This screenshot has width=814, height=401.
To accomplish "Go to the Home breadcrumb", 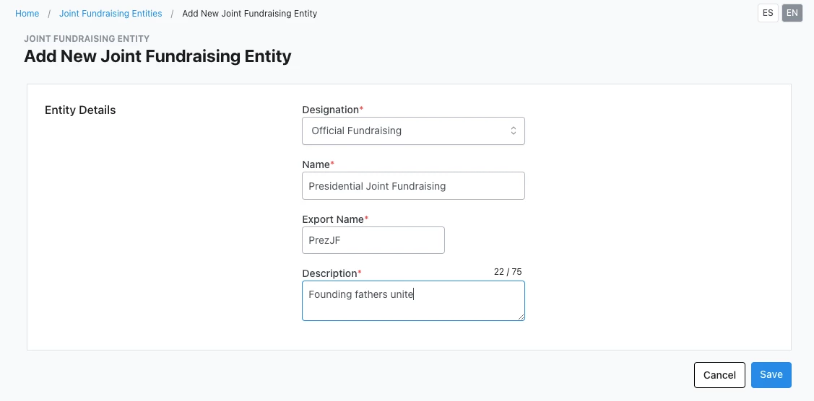I will (27, 14).
